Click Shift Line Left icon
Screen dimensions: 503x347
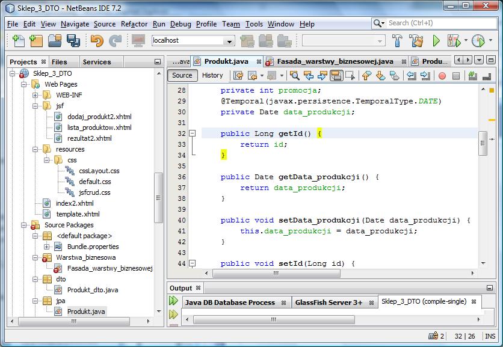[x=412, y=75]
